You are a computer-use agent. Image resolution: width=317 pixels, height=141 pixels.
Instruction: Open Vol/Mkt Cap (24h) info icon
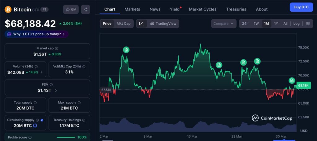84,66
